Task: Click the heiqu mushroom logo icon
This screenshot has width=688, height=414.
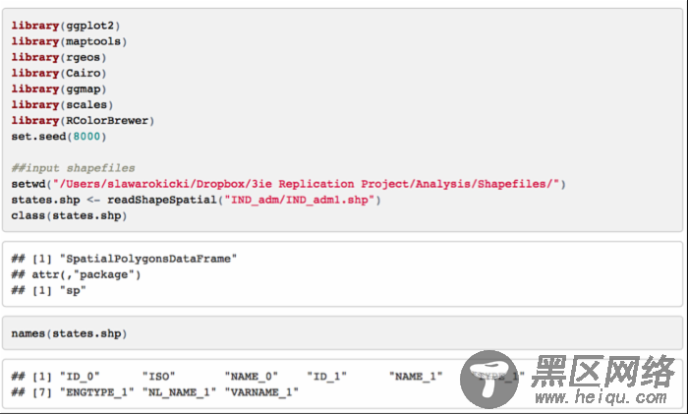Action: (489, 380)
